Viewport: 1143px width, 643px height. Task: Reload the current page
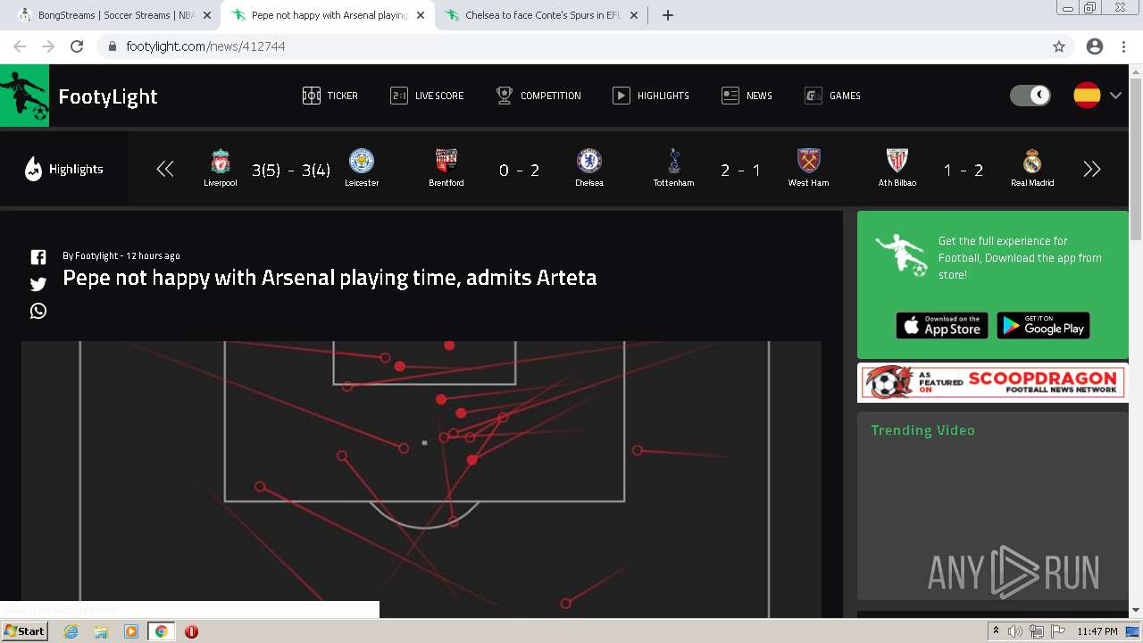pyautogui.click(x=77, y=46)
